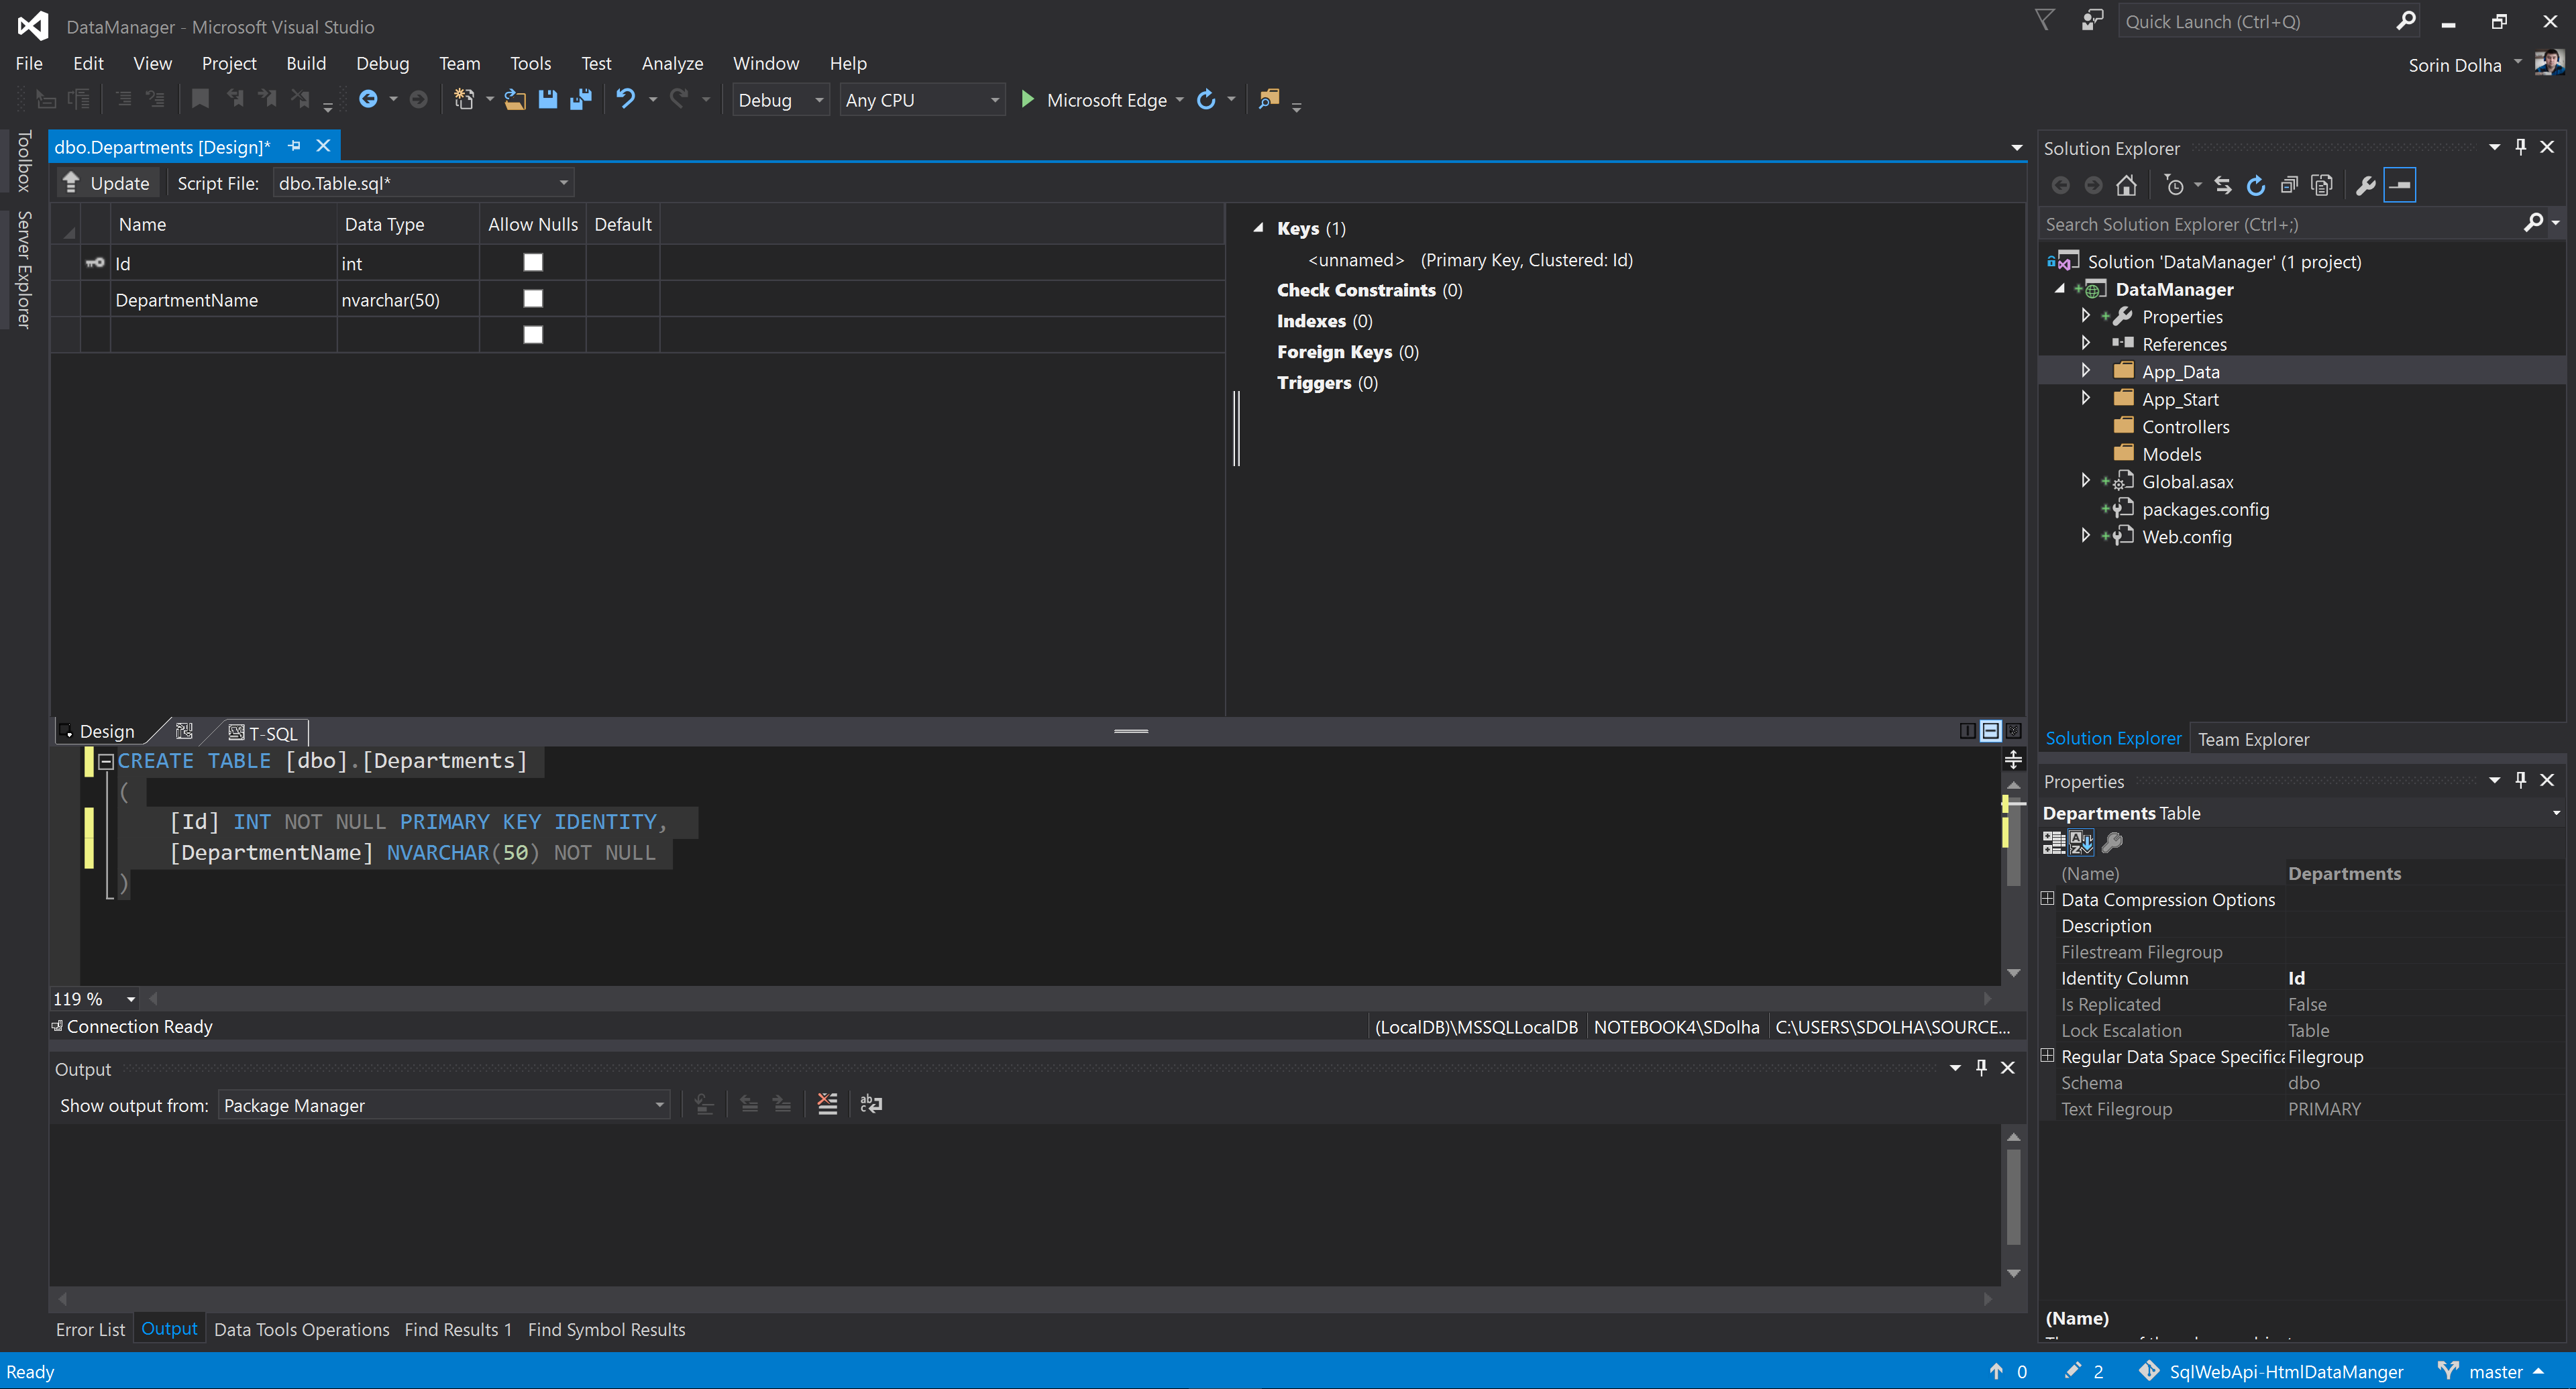2576x1389 pixels.
Task: Click the Output pane vertical scrollbar
Action: pos(2013,1197)
